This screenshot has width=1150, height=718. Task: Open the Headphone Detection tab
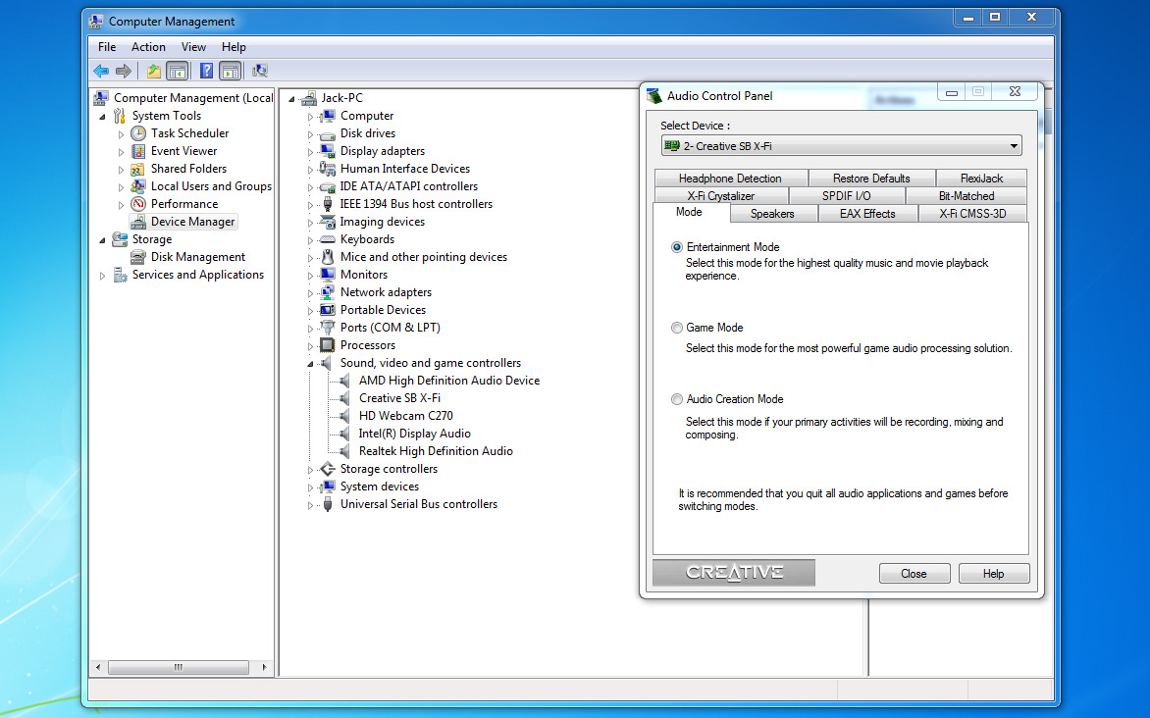[x=730, y=179]
